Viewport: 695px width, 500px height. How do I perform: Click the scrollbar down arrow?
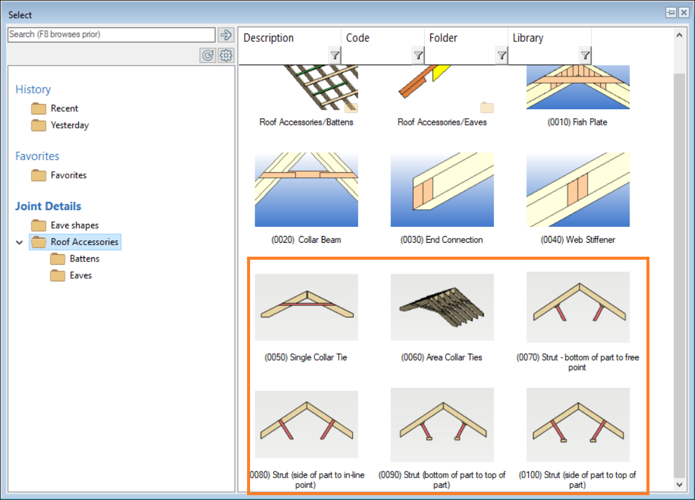point(679,485)
